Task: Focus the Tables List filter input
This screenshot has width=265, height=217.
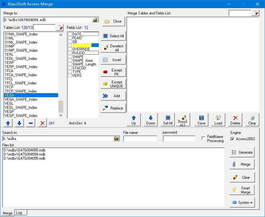Action: point(44,27)
